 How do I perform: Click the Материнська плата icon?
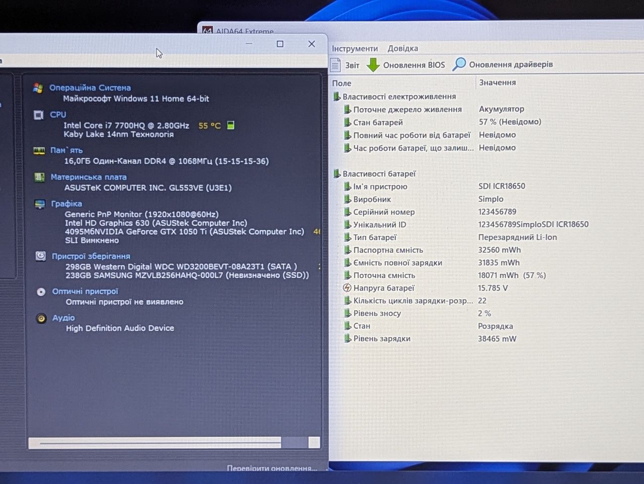(x=39, y=177)
